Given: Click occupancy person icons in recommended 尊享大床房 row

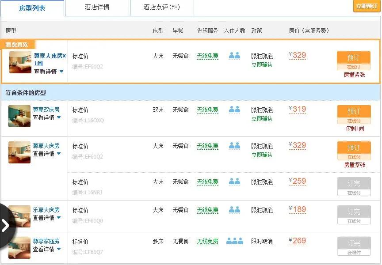Looking at the screenshot, I should [235, 55].
